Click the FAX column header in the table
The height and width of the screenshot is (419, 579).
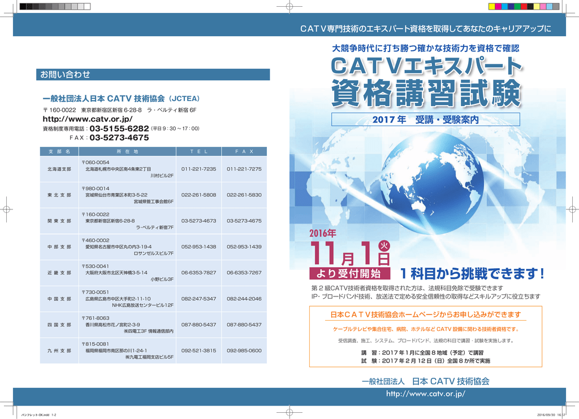click(244, 151)
